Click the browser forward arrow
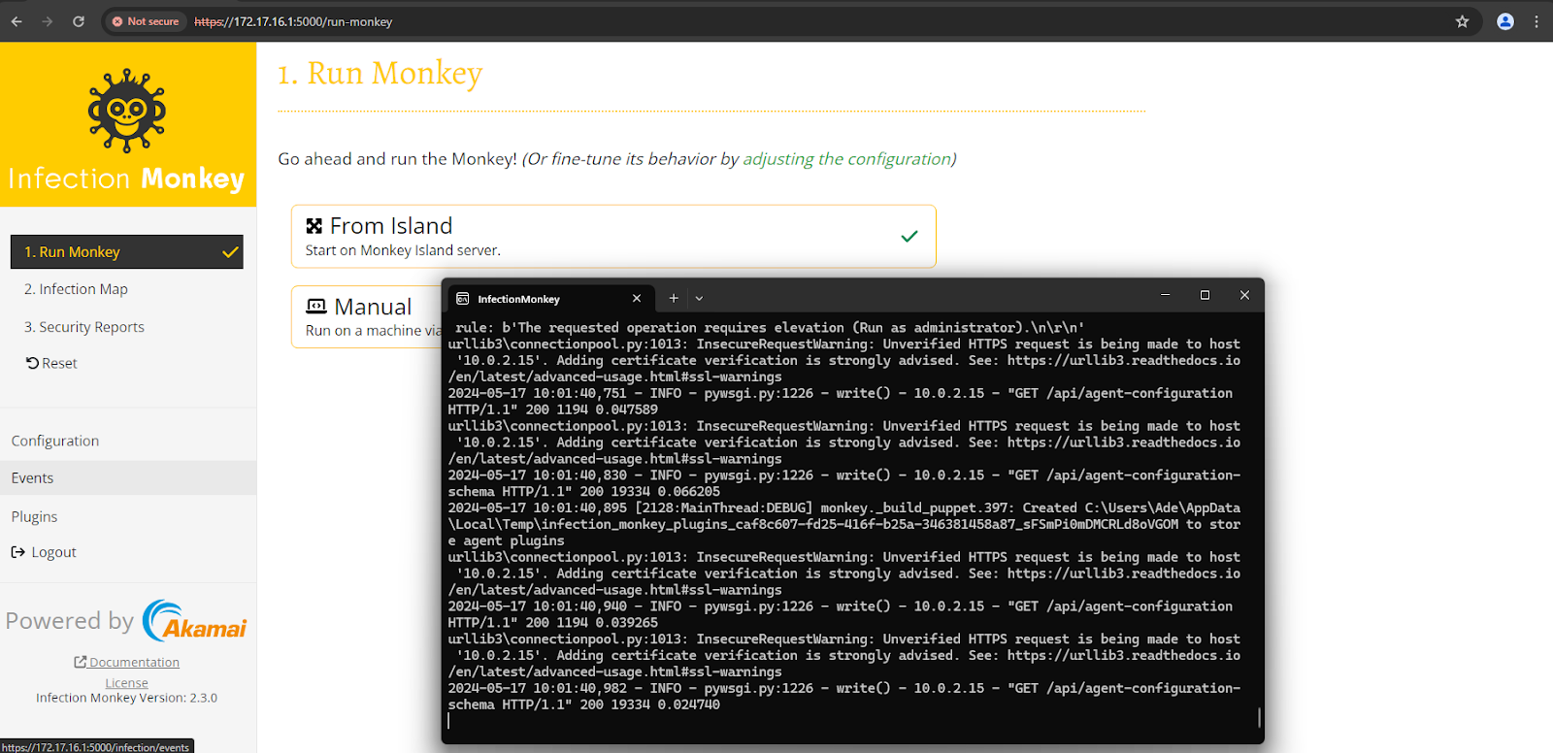Image resolution: width=1553 pixels, height=753 pixels. coord(48,21)
